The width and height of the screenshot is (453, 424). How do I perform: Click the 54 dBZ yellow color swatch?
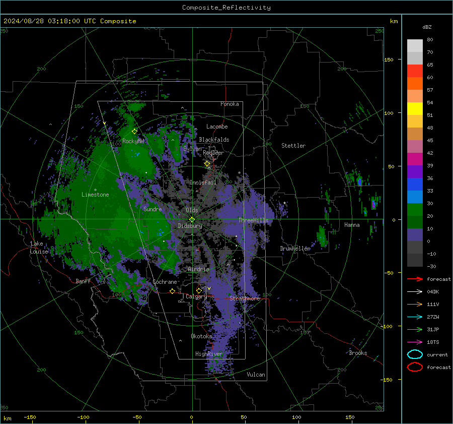click(415, 108)
